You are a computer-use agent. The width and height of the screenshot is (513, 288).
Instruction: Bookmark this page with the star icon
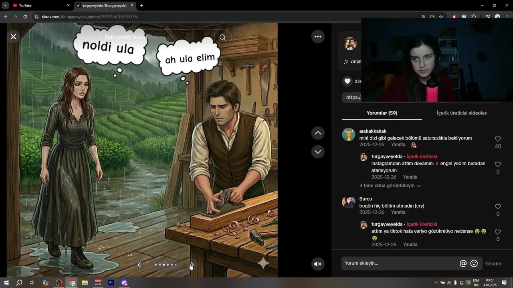(x=441, y=17)
